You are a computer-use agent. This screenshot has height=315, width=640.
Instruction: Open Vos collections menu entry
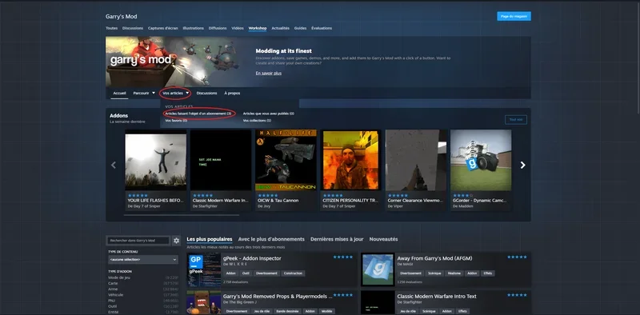point(257,121)
